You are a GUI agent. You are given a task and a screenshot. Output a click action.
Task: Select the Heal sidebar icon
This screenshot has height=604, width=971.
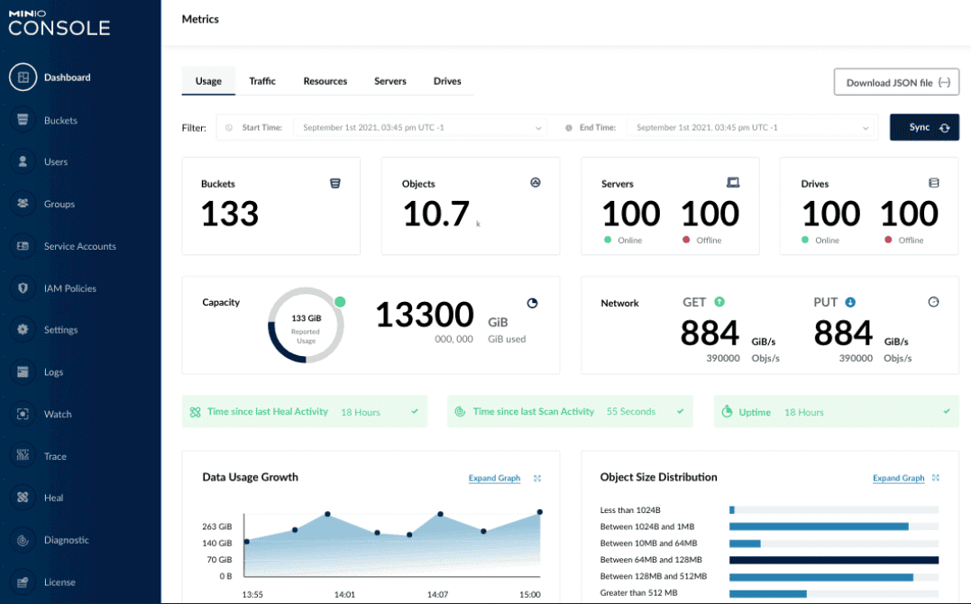click(x=23, y=498)
